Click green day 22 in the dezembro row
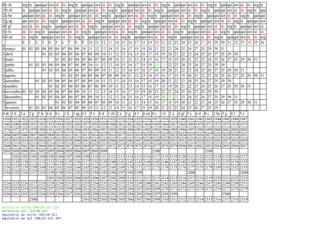The height and width of the screenshot is (234, 312). click(x=176, y=97)
